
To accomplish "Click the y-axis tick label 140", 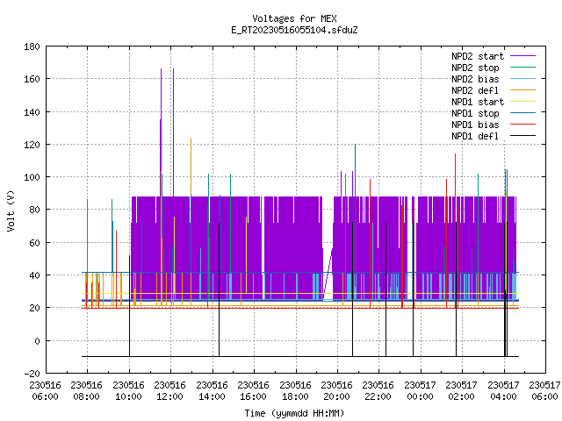I will [32, 112].
